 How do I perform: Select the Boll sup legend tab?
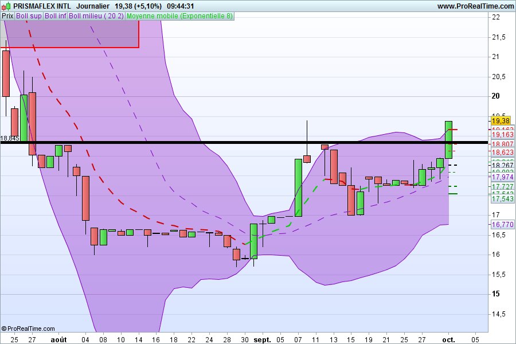coord(29,16)
